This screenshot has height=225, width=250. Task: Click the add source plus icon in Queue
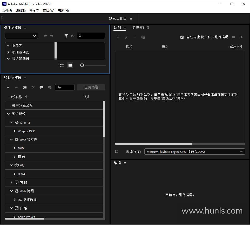[118, 37]
